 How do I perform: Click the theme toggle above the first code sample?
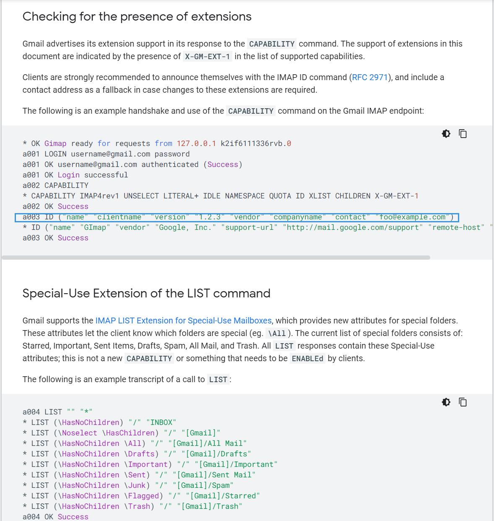[446, 133]
